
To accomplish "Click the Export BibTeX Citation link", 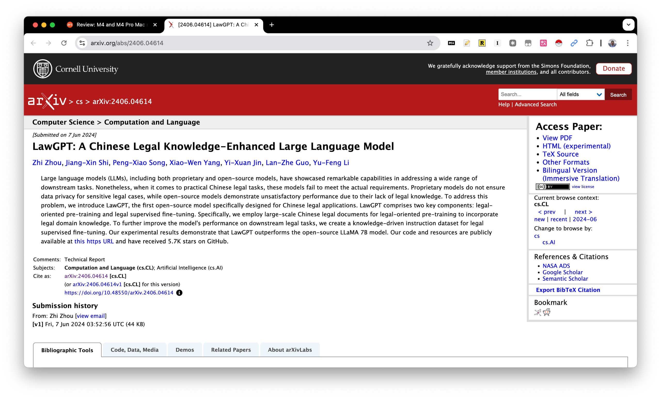I will (568, 290).
